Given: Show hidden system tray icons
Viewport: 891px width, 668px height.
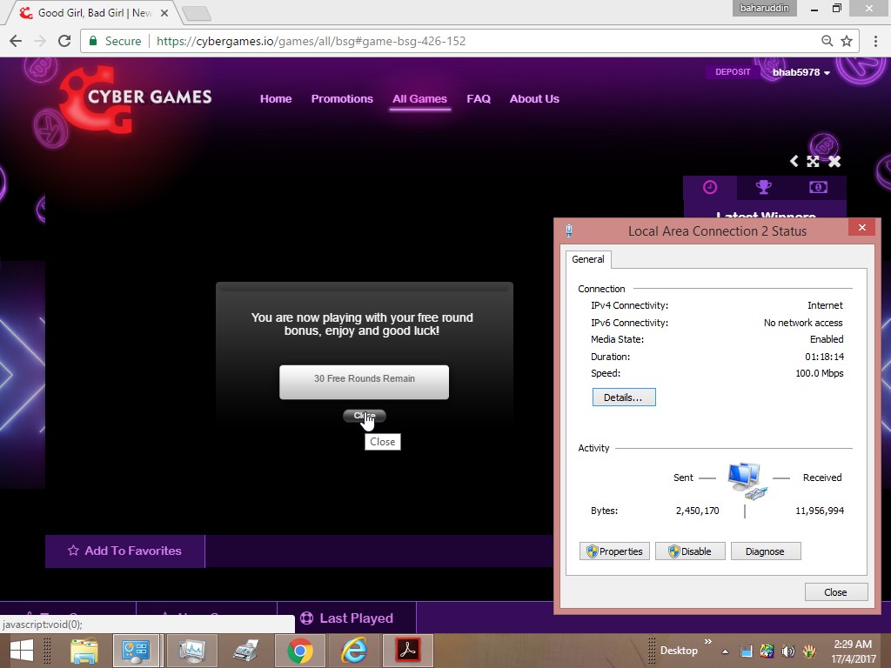Looking at the screenshot, I should coord(725,651).
